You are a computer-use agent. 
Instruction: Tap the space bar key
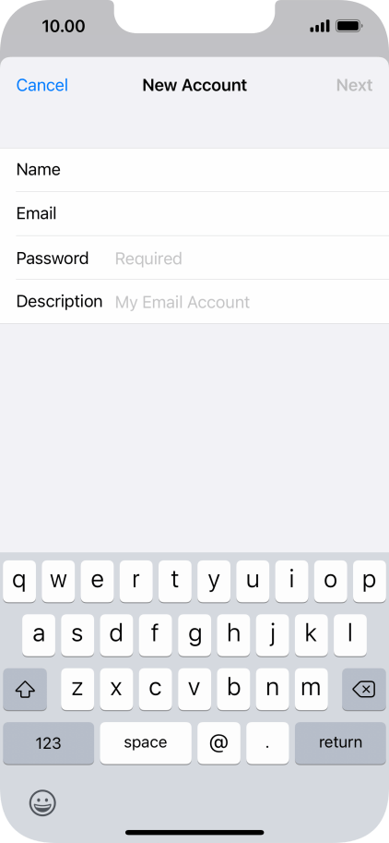(x=146, y=743)
